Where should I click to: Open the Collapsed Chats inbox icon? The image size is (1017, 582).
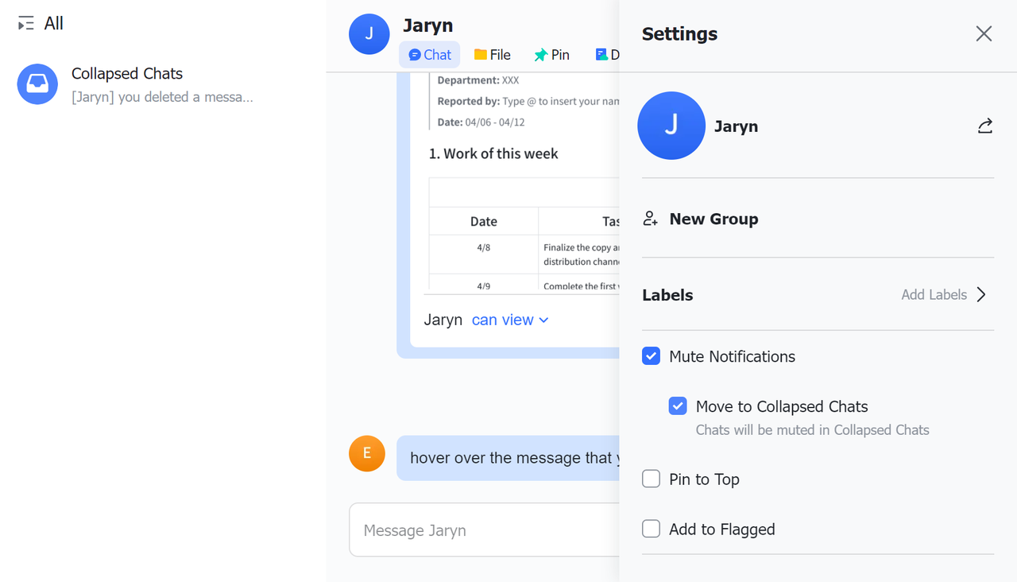point(37,84)
